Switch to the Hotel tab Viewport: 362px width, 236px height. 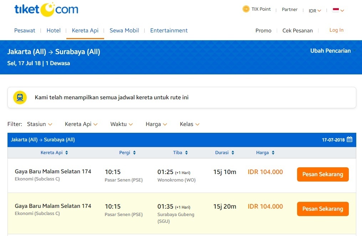click(53, 31)
